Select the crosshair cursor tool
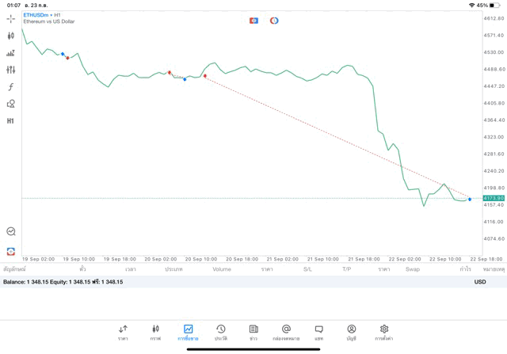Viewport: 507px width, 354px height. (11, 18)
